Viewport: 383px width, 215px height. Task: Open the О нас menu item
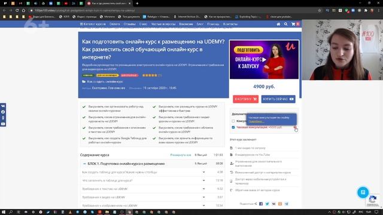[x=143, y=24]
